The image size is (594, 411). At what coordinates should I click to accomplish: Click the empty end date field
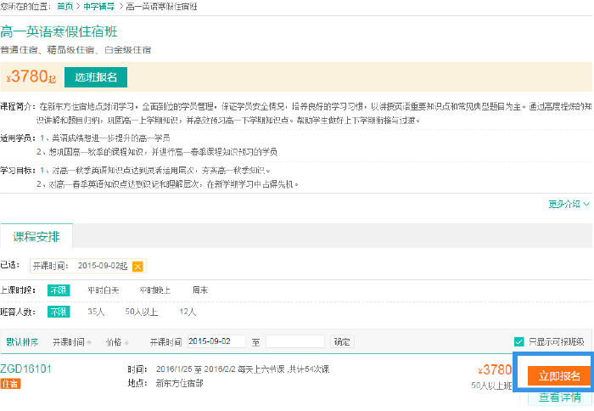click(x=294, y=341)
